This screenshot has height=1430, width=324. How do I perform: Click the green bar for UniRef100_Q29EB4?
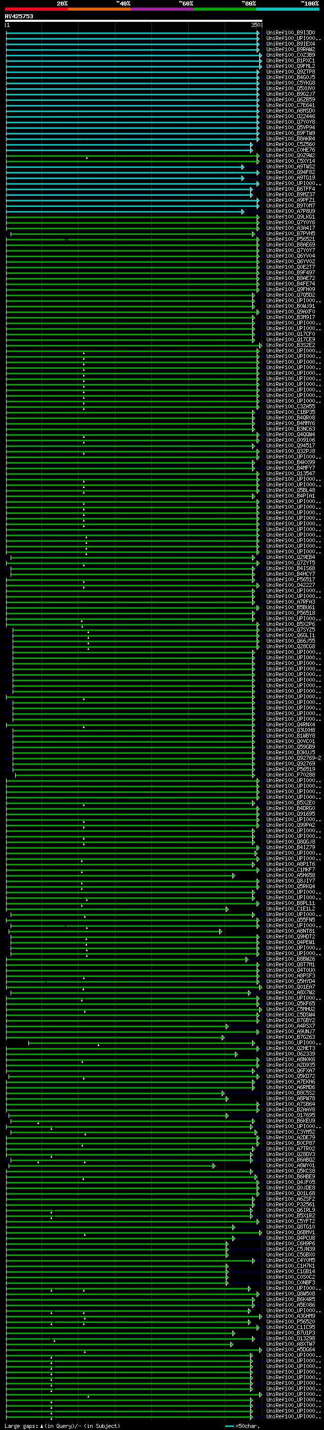coord(132,557)
